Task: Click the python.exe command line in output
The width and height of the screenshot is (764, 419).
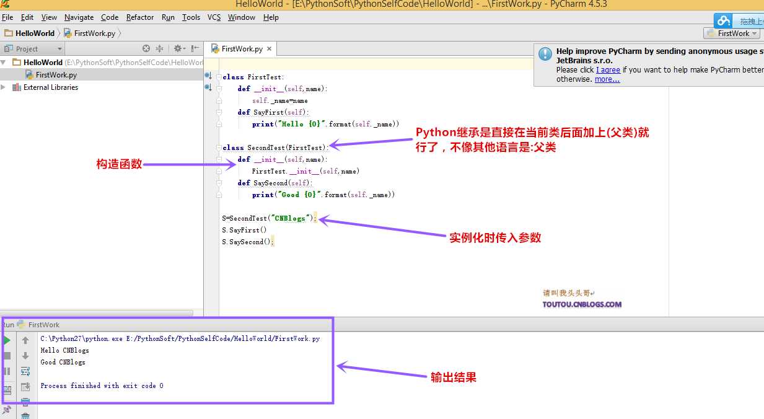Action: (x=180, y=338)
